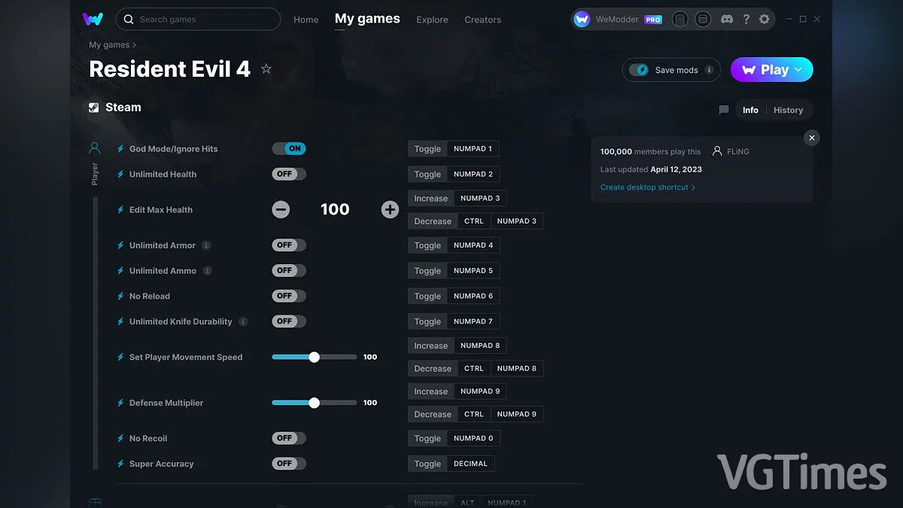Viewport: 903px width, 508px height.
Task: Open the overlay window icon in the top bar
Action: tap(702, 20)
